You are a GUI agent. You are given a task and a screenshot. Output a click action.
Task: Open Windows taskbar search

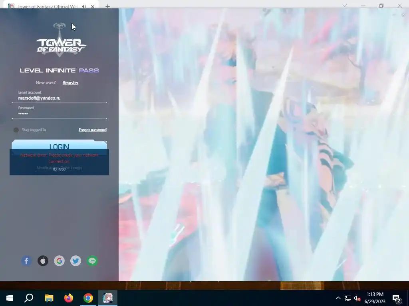tap(29, 298)
